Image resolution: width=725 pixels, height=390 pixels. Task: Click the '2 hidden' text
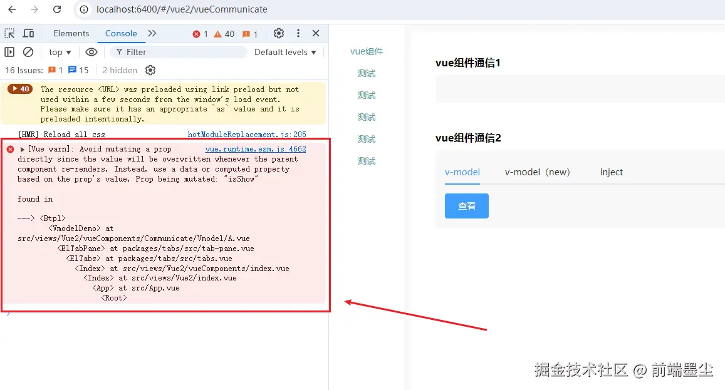(x=120, y=70)
